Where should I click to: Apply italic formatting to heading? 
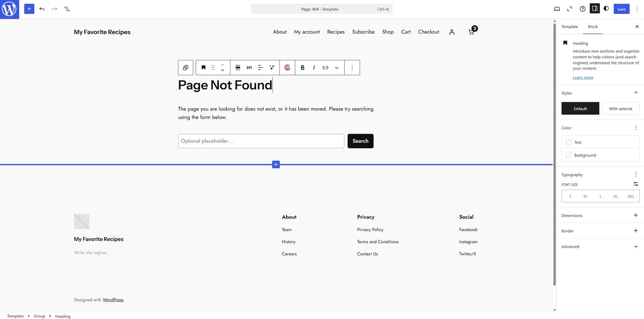pyautogui.click(x=314, y=68)
